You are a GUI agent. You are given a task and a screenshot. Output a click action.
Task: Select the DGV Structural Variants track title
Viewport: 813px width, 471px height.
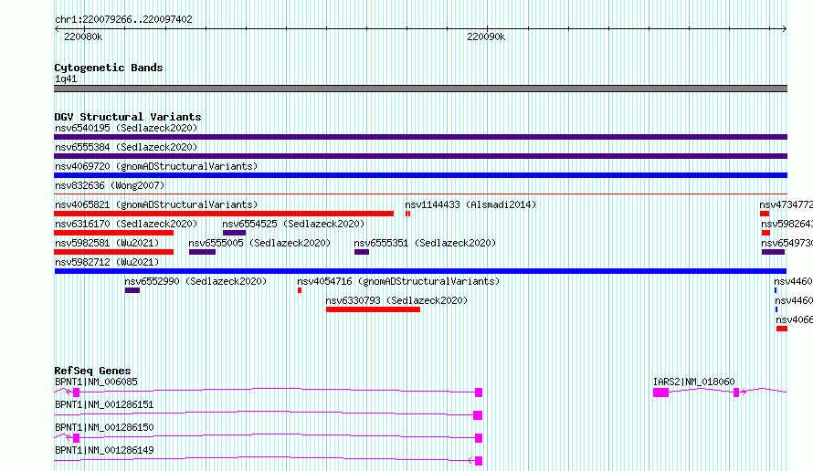[128, 117]
